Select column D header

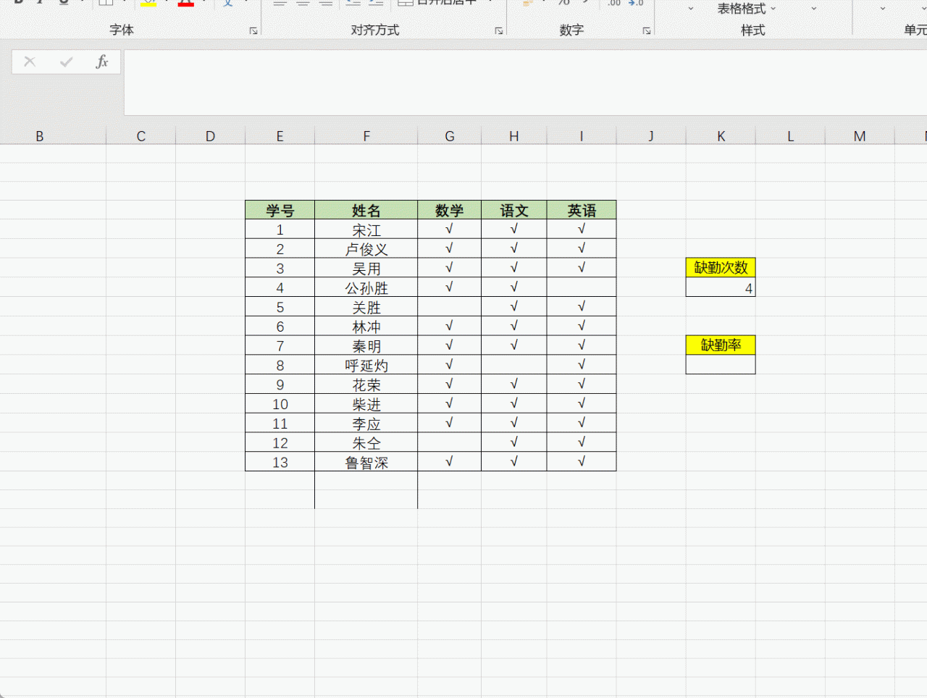[x=210, y=136]
